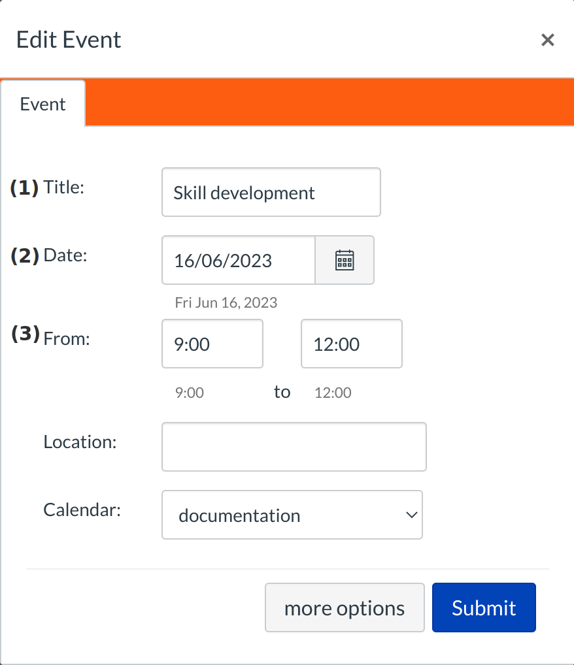574x665 pixels.
Task: Submit the event changes
Action: 484,608
